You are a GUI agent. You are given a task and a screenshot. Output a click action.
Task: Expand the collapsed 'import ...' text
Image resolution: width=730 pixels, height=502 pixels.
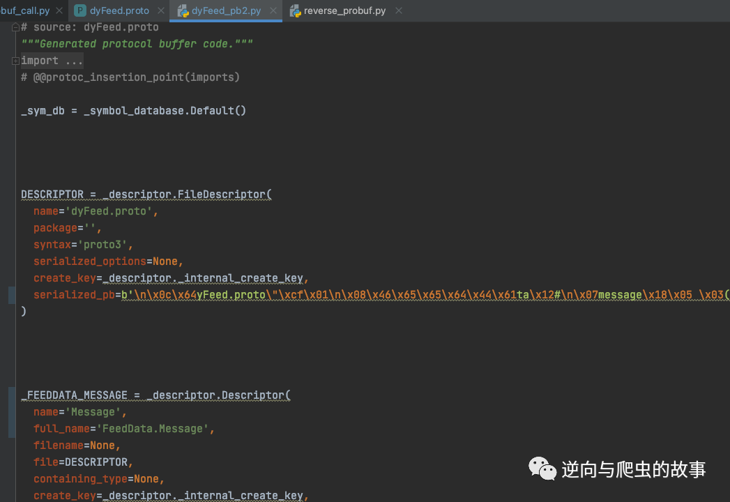coord(52,61)
